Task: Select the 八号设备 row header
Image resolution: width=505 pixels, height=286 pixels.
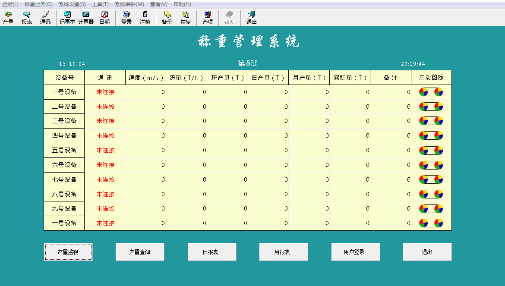Action: pos(64,194)
